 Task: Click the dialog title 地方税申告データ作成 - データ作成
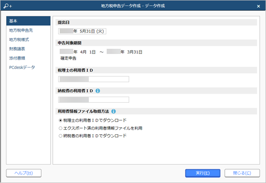(x=133, y=6)
